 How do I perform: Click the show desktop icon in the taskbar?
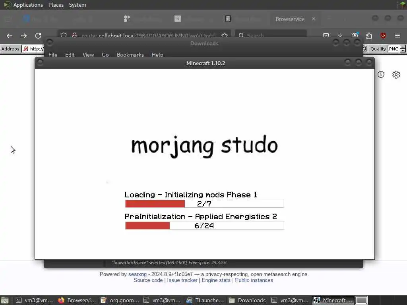click(x=5, y=300)
